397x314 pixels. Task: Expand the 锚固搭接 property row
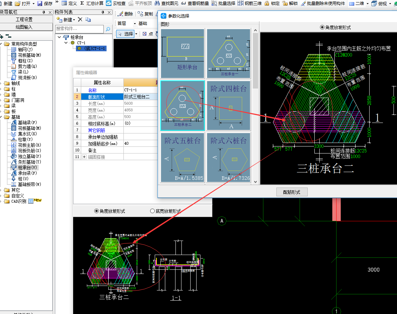click(84, 157)
